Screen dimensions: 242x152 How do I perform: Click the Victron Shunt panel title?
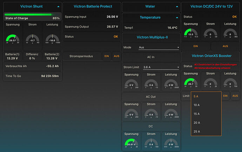(32, 6)
